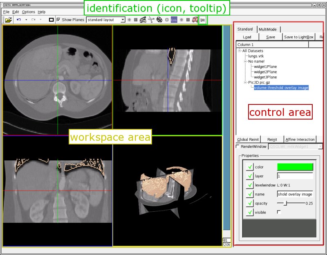Click the black rectangle toolbar icon
The width and height of the screenshot is (327, 255).
(51, 20)
